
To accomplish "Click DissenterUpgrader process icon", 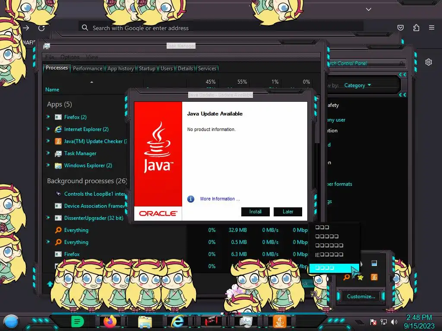I will [x=58, y=218].
